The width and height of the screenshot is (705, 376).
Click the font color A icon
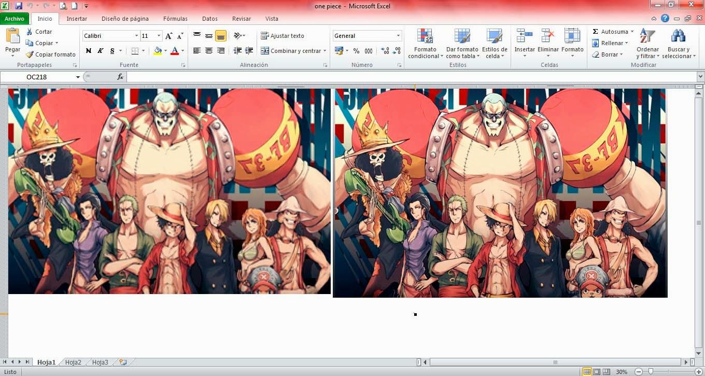coord(175,51)
